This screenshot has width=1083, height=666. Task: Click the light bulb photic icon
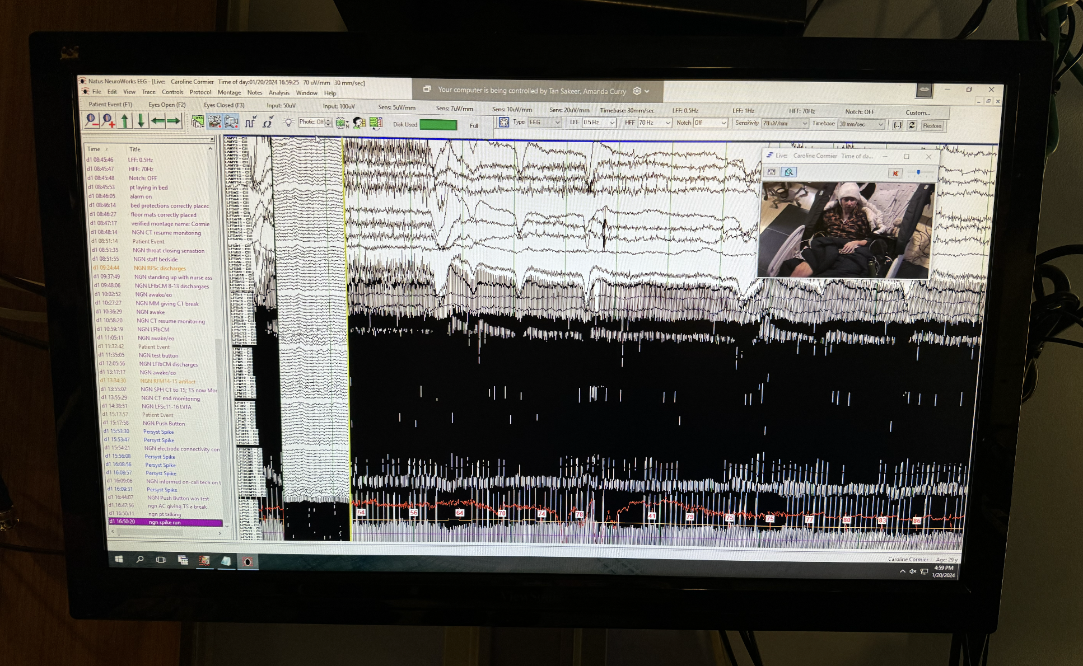tap(288, 122)
